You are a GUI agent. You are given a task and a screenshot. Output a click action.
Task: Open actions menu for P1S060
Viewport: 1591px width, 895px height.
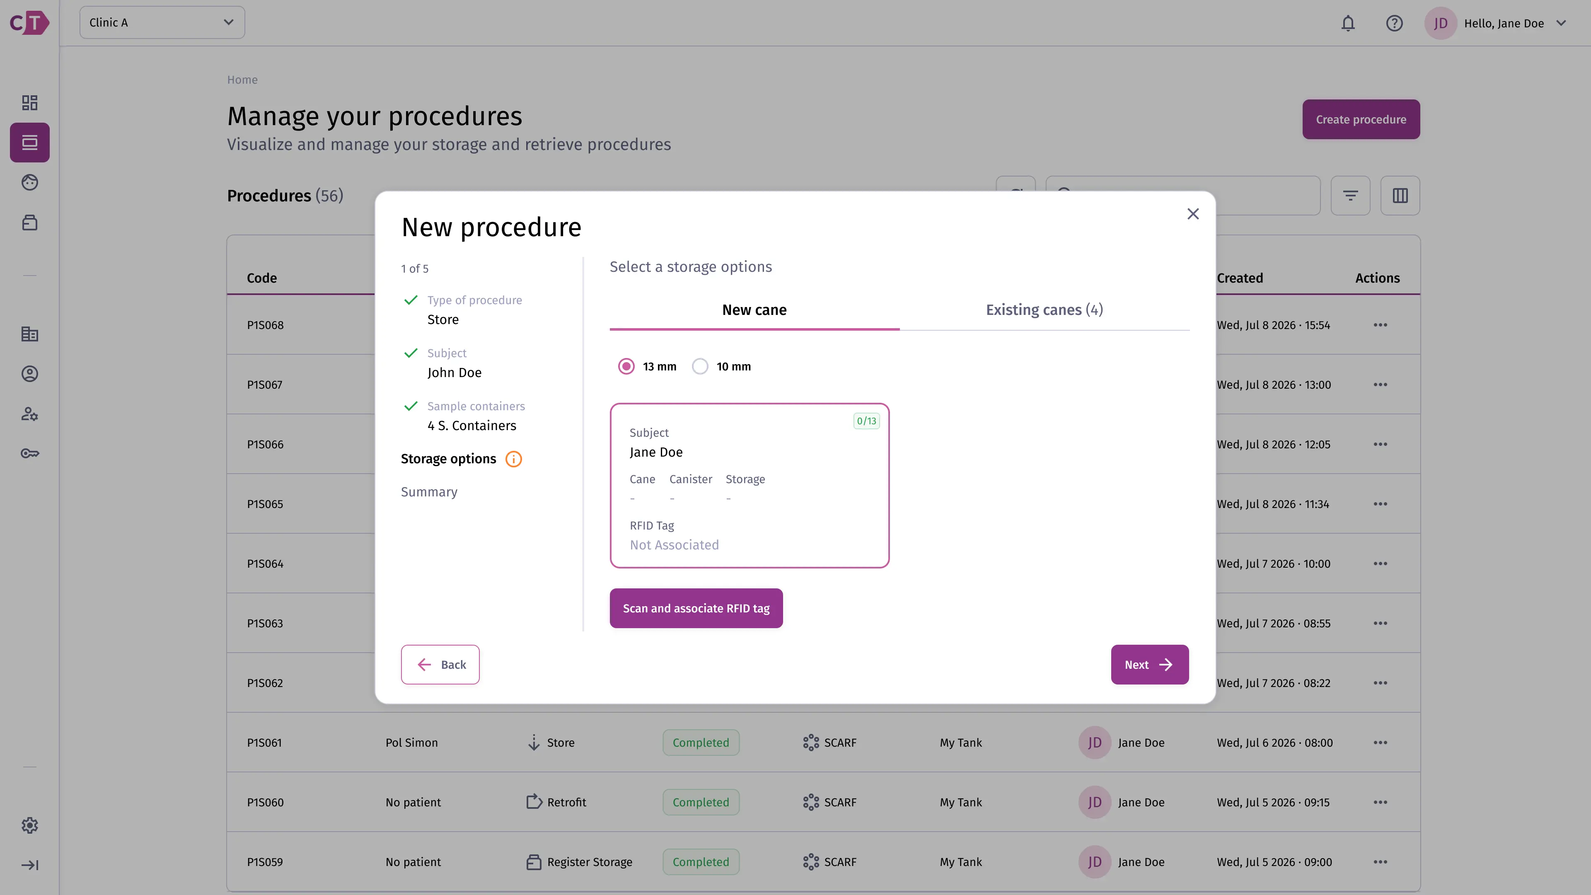[x=1381, y=802]
